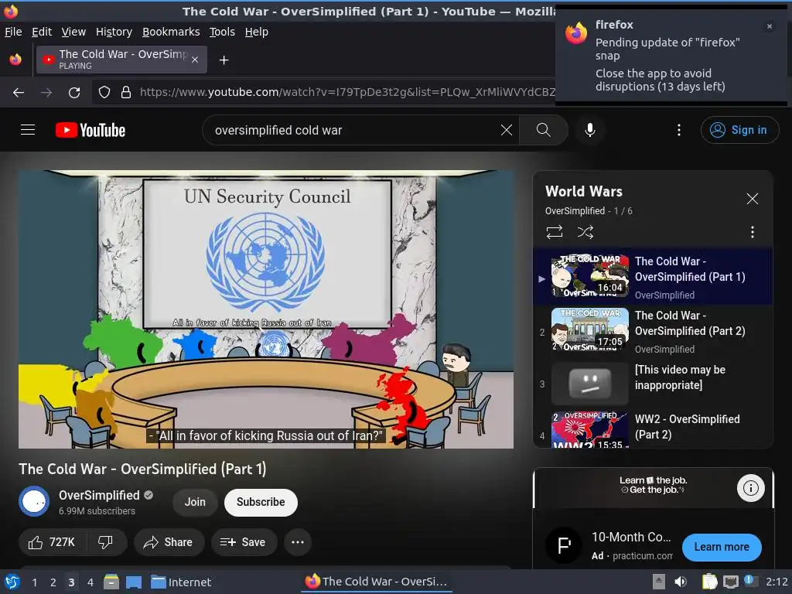Dislike the video with thumbs down
This screenshot has width=792, height=594.
(x=105, y=542)
